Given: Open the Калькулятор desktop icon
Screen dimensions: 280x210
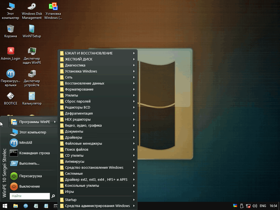Looking at the screenshot, I should 32,98.
